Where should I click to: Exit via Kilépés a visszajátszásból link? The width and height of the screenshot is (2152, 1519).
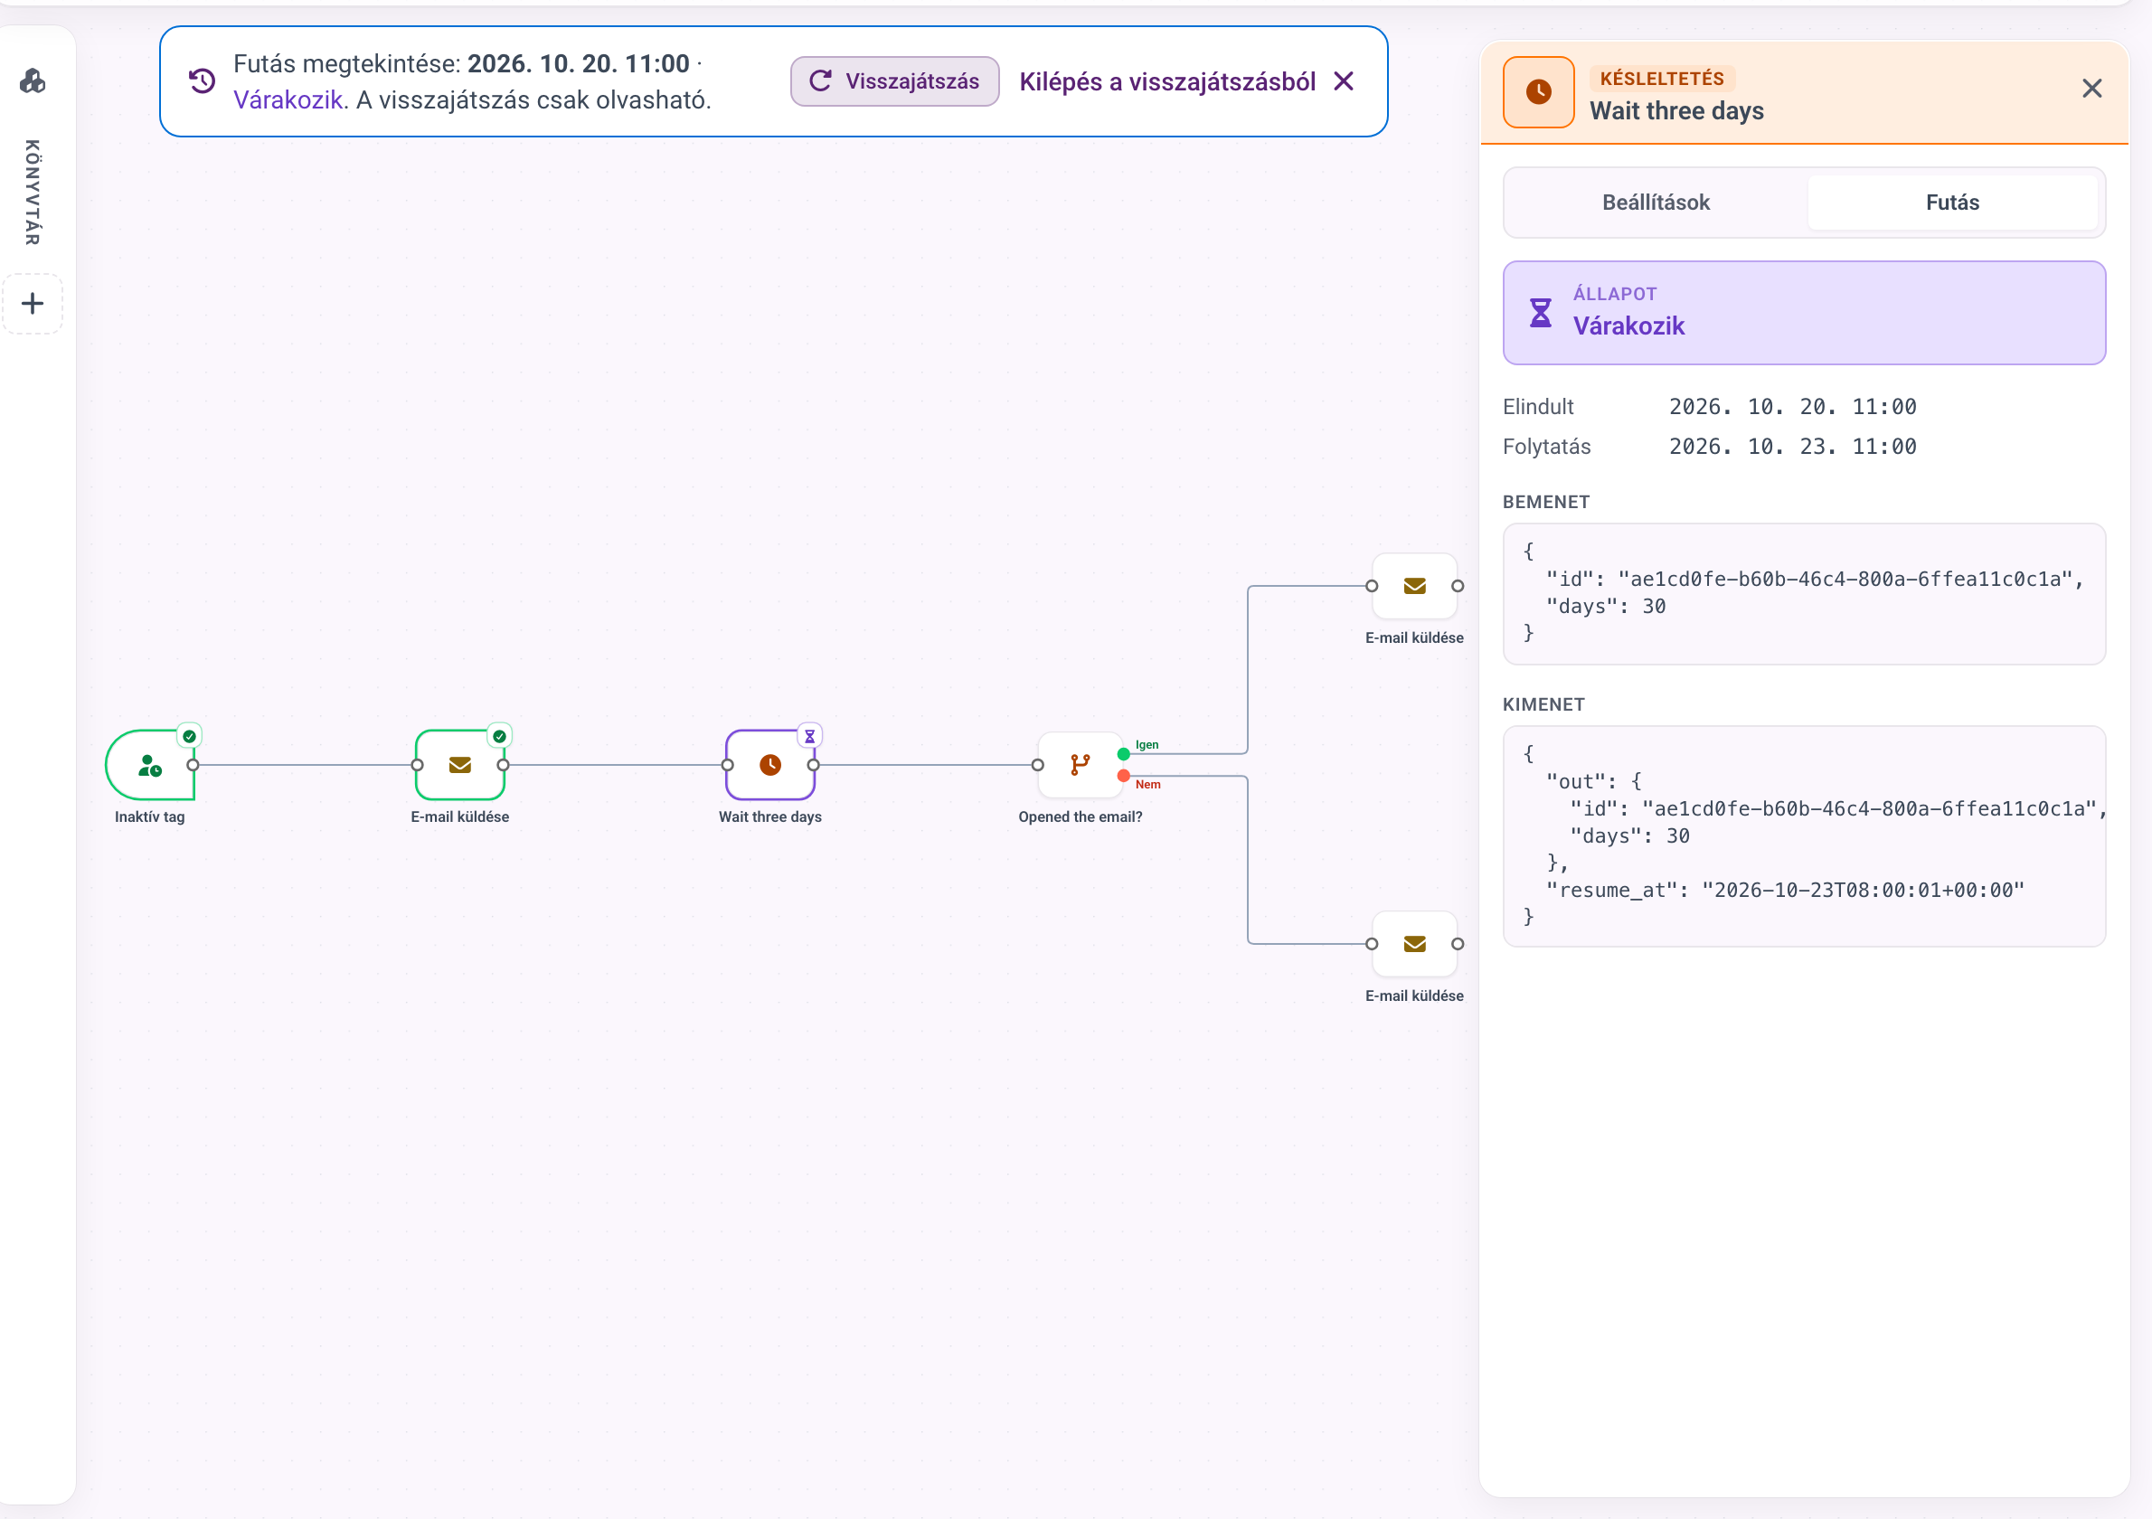point(1186,81)
